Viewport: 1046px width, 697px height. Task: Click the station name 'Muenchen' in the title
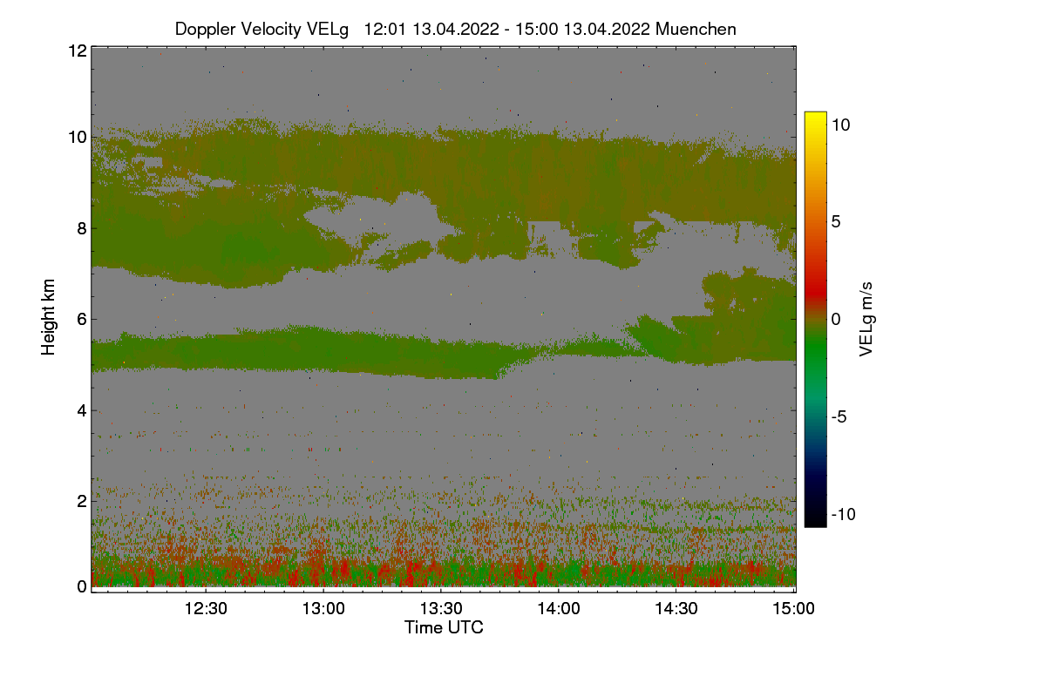(696, 29)
